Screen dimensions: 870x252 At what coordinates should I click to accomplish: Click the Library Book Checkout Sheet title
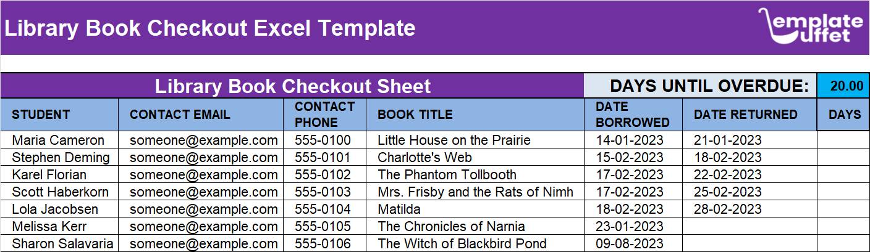[292, 86]
